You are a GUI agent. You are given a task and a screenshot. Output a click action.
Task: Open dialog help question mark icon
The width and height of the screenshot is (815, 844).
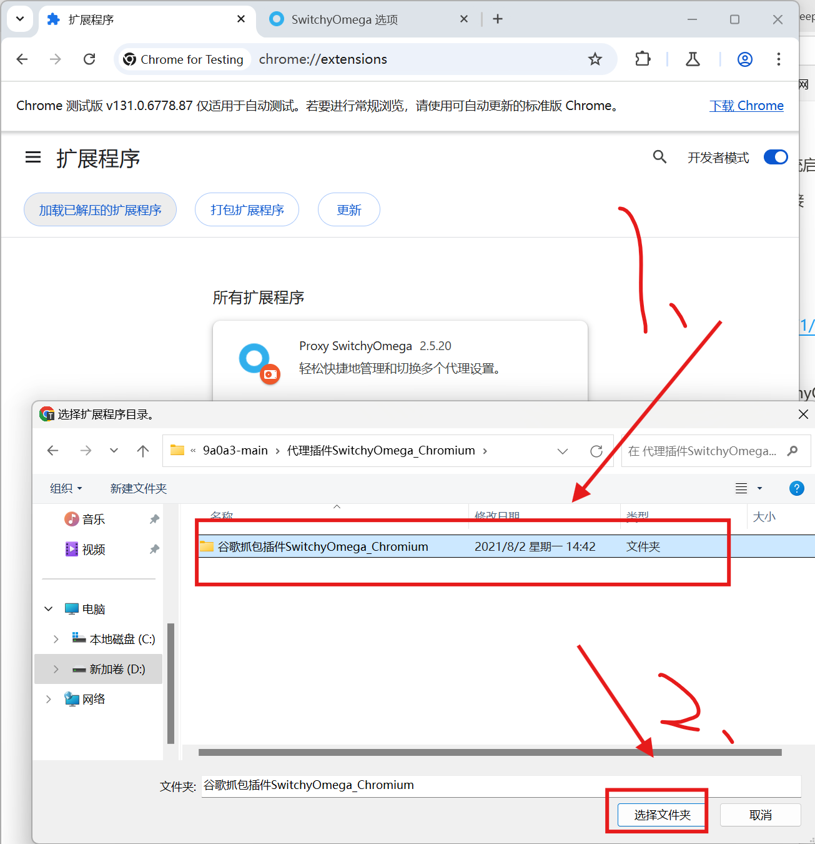click(797, 488)
